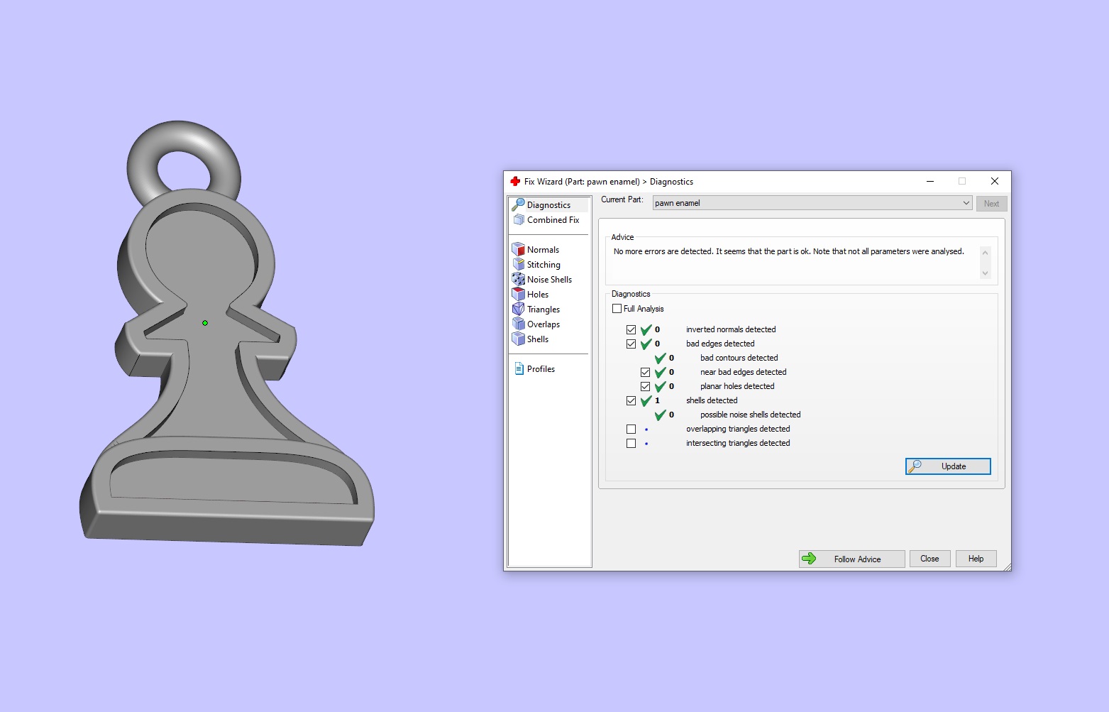Click the Combined Fix icon
1109x712 pixels.
click(519, 220)
